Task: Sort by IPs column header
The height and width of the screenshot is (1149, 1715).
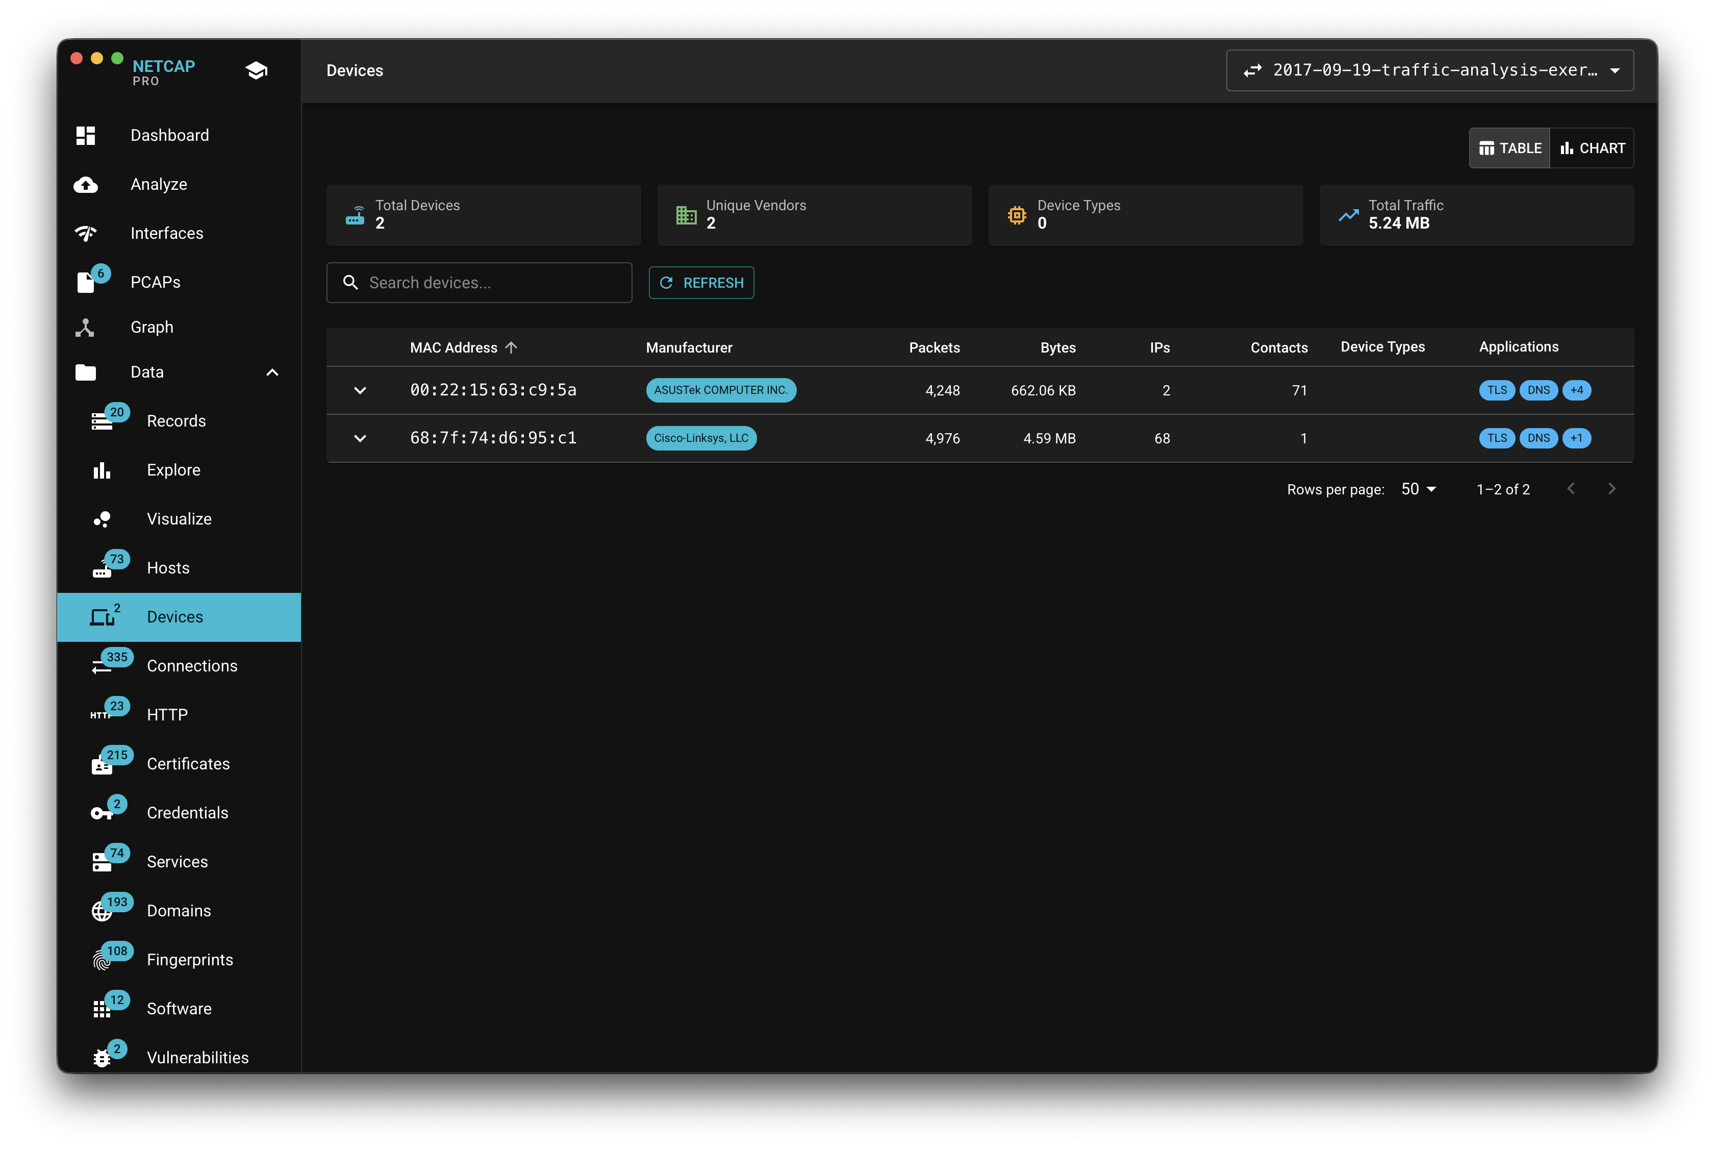Action: (1159, 347)
